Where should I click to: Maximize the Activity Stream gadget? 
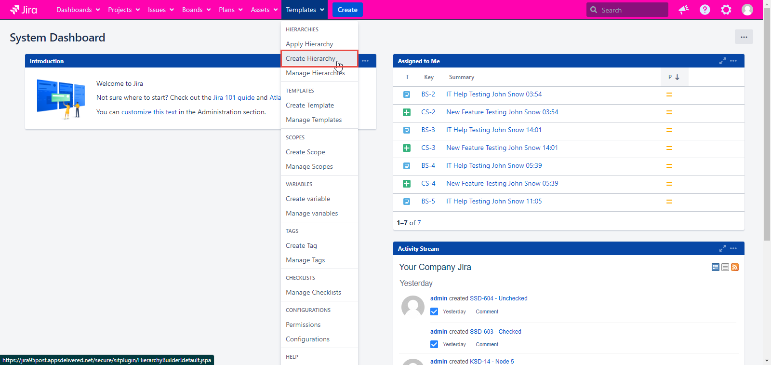pos(722,248)
